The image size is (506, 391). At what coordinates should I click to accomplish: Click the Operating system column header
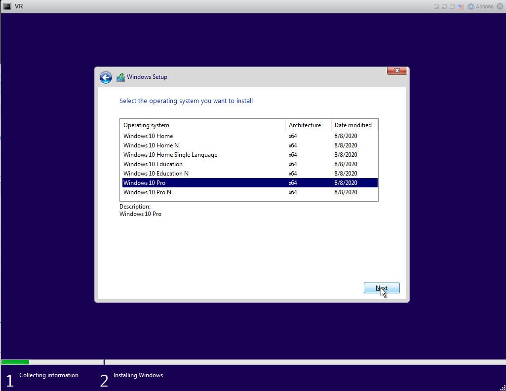pyautogui.click(x=203, y=125)
